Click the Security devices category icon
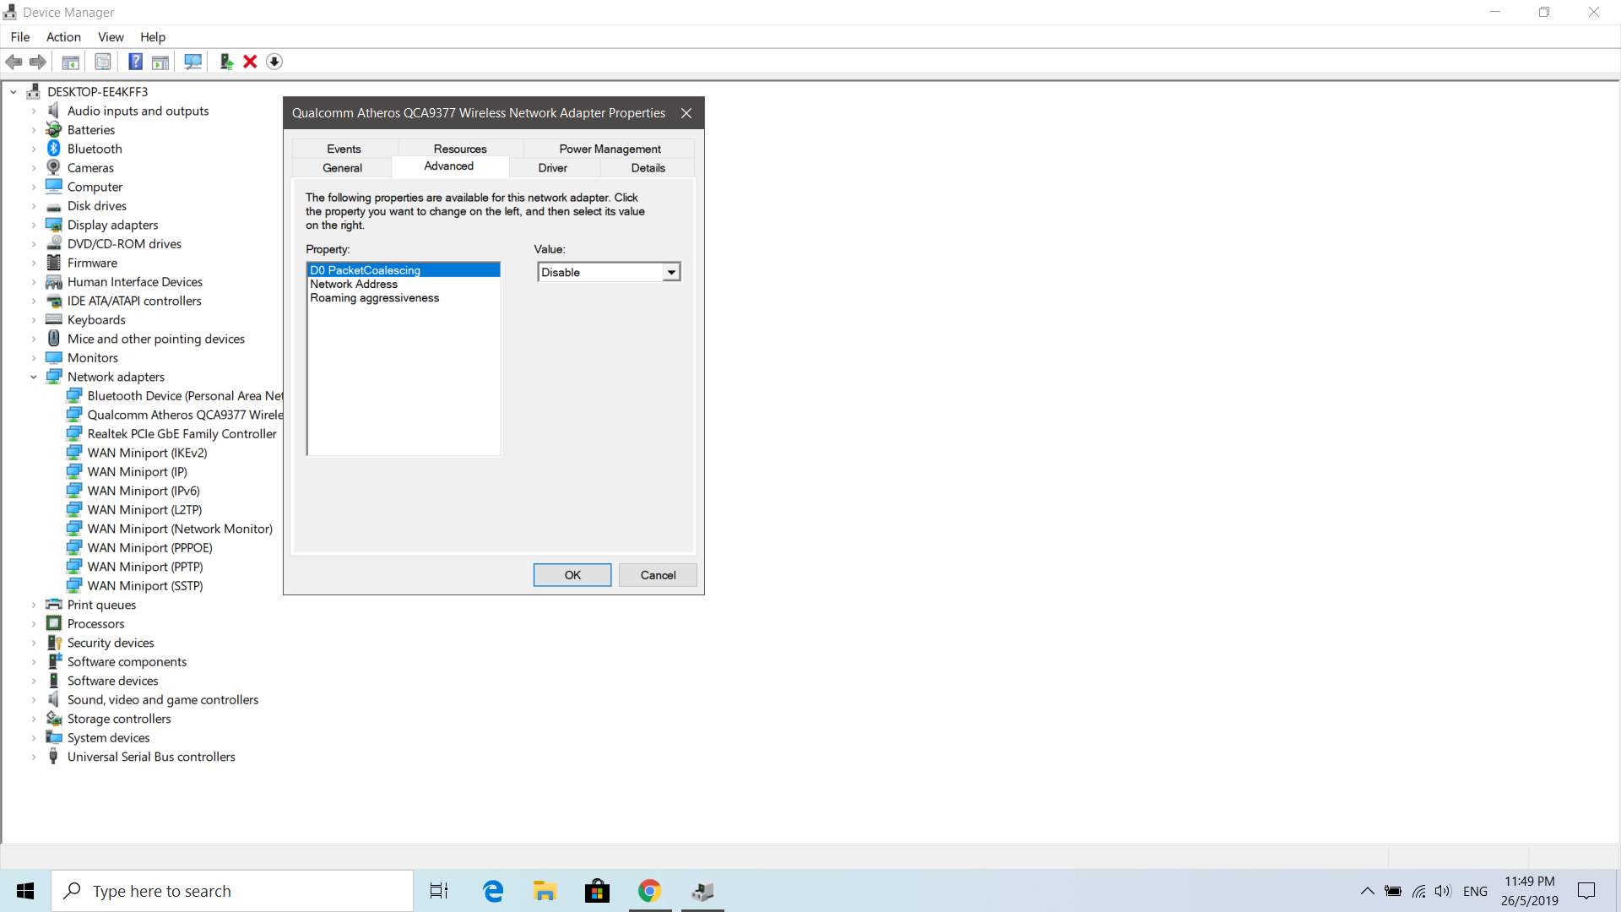The image size is (1621, 912). (54, 643)
